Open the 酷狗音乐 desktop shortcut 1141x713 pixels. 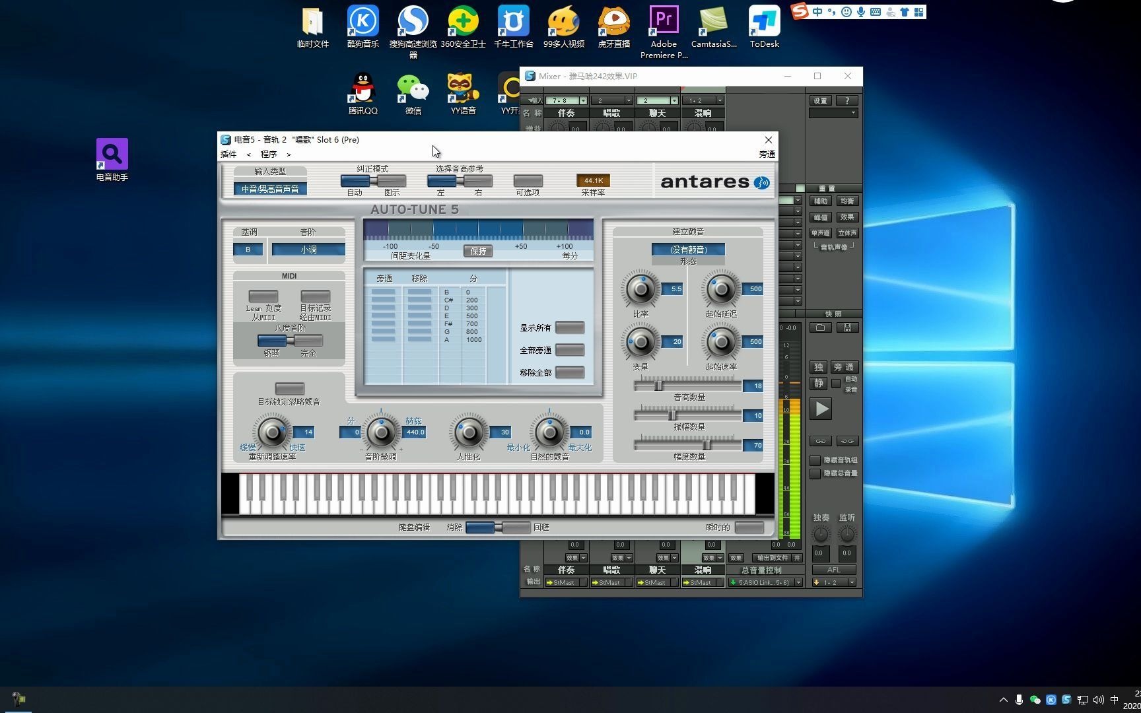pyautogui.click(x=363, y=26)
